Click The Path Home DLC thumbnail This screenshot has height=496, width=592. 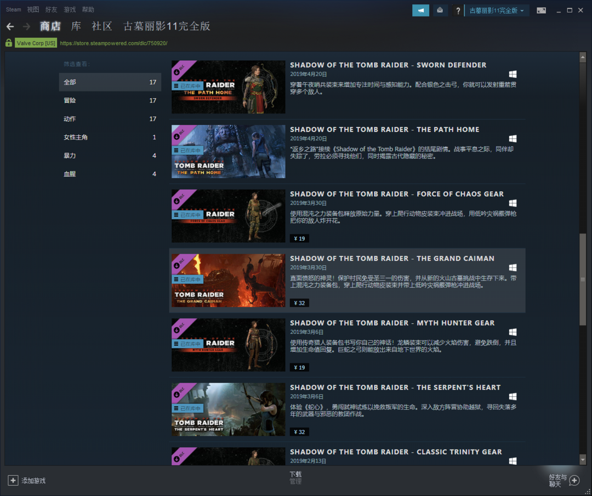pyautogui.click(x=228, y=151)
